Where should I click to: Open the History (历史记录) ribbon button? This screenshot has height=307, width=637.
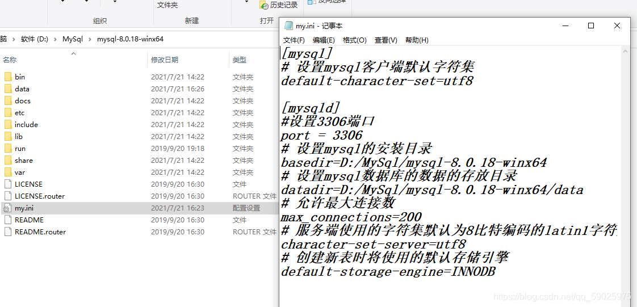[x=279, y=5]
